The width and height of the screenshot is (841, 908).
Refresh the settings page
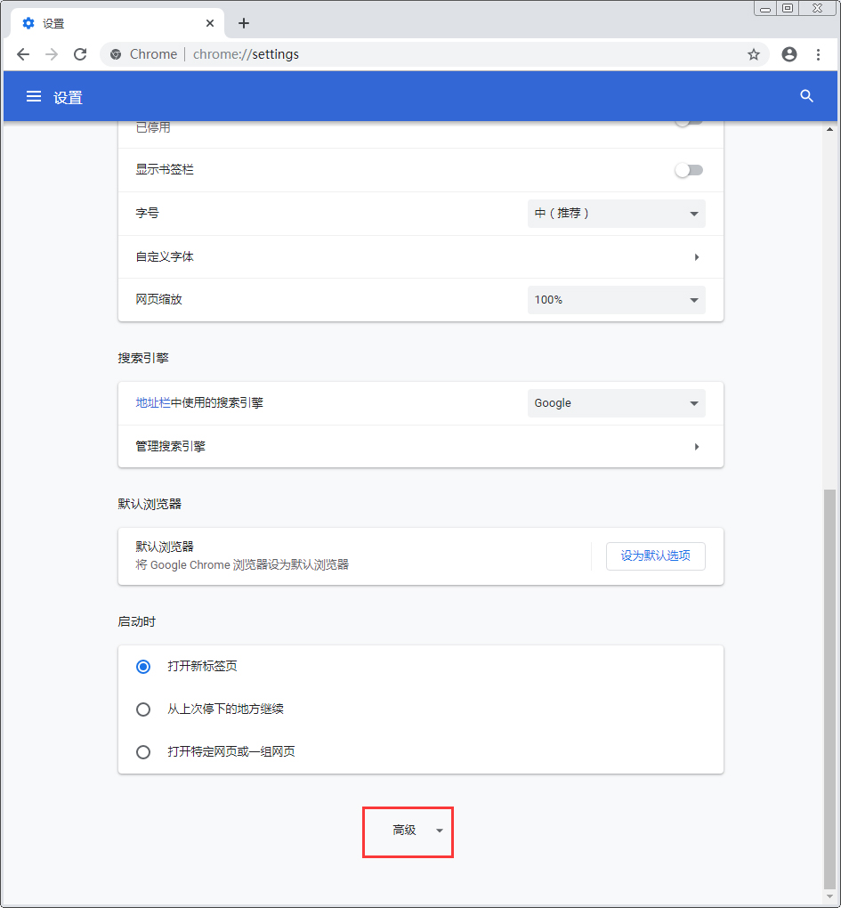click(80, 54)
